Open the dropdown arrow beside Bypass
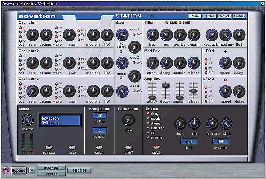266x179 pixels. [x=32, y=170]
